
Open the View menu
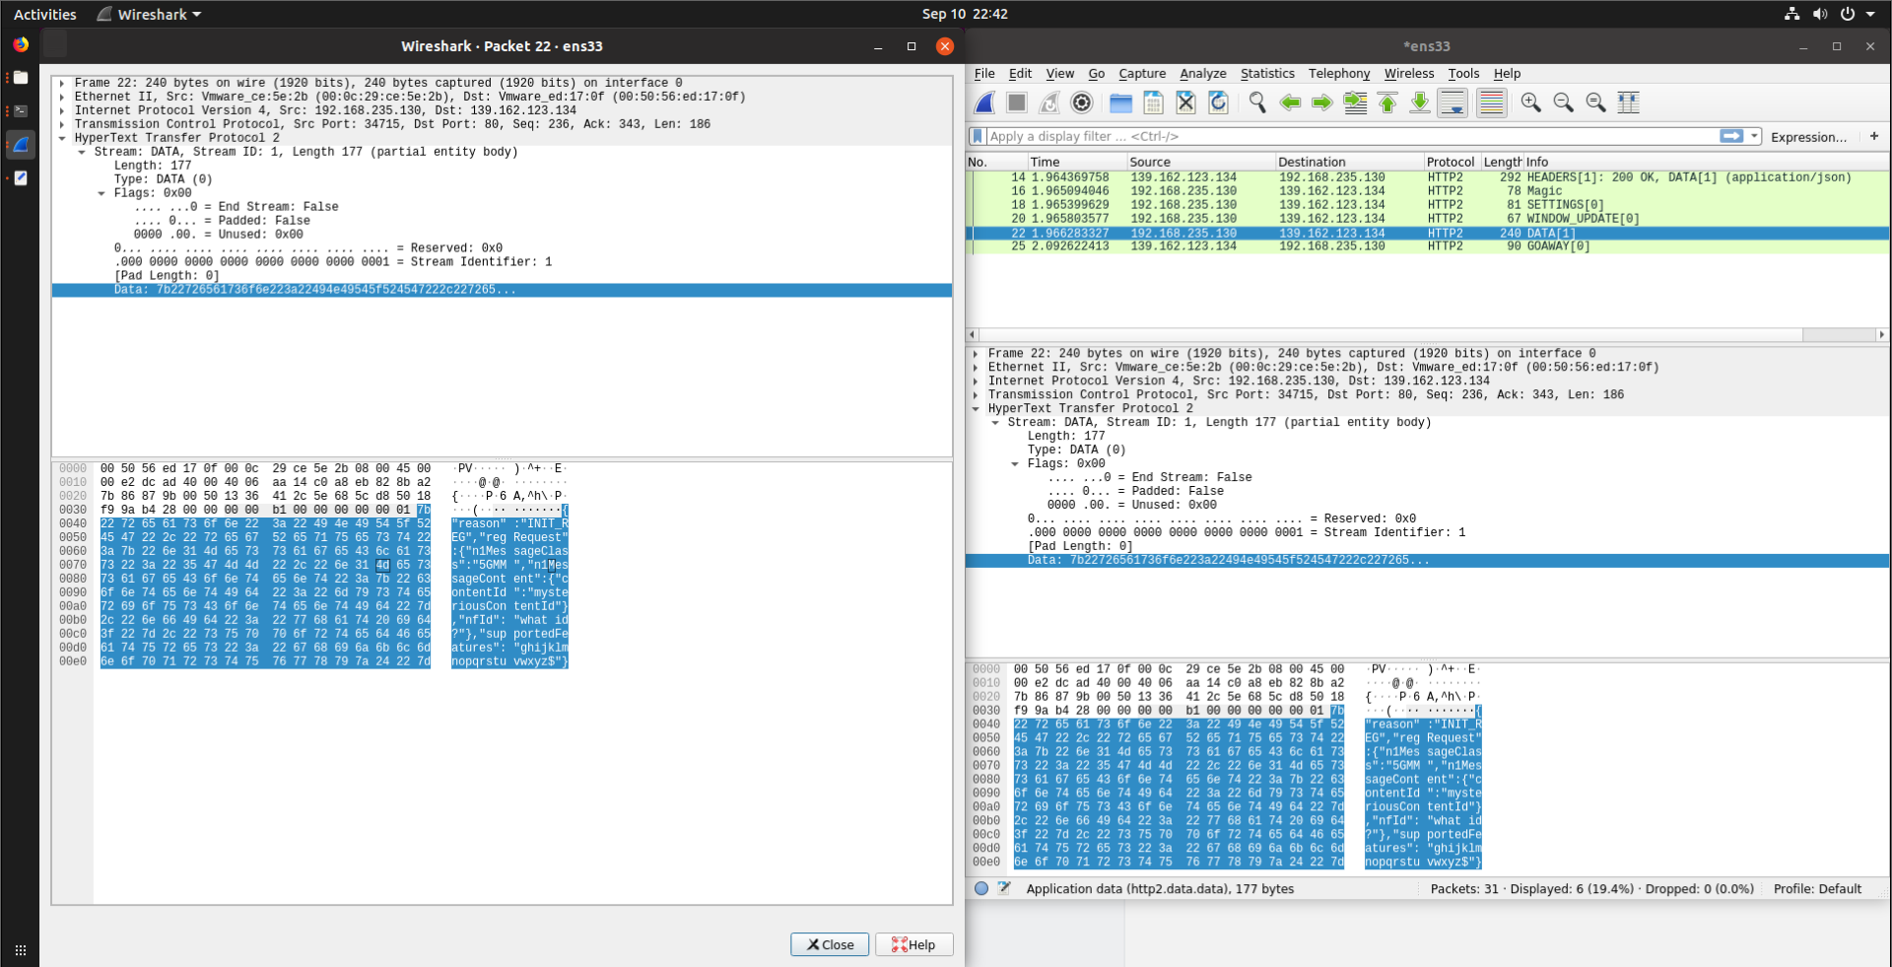(x=1059, y=73)
